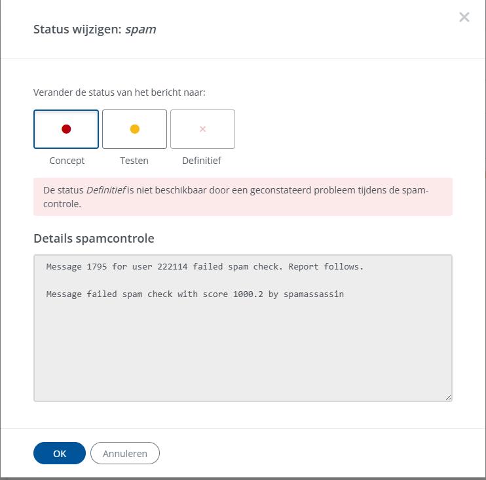The width and height of the screenshot is (486, 480).
Task: Click the Definitief label under the box
Action: click(x=202, y=161)
